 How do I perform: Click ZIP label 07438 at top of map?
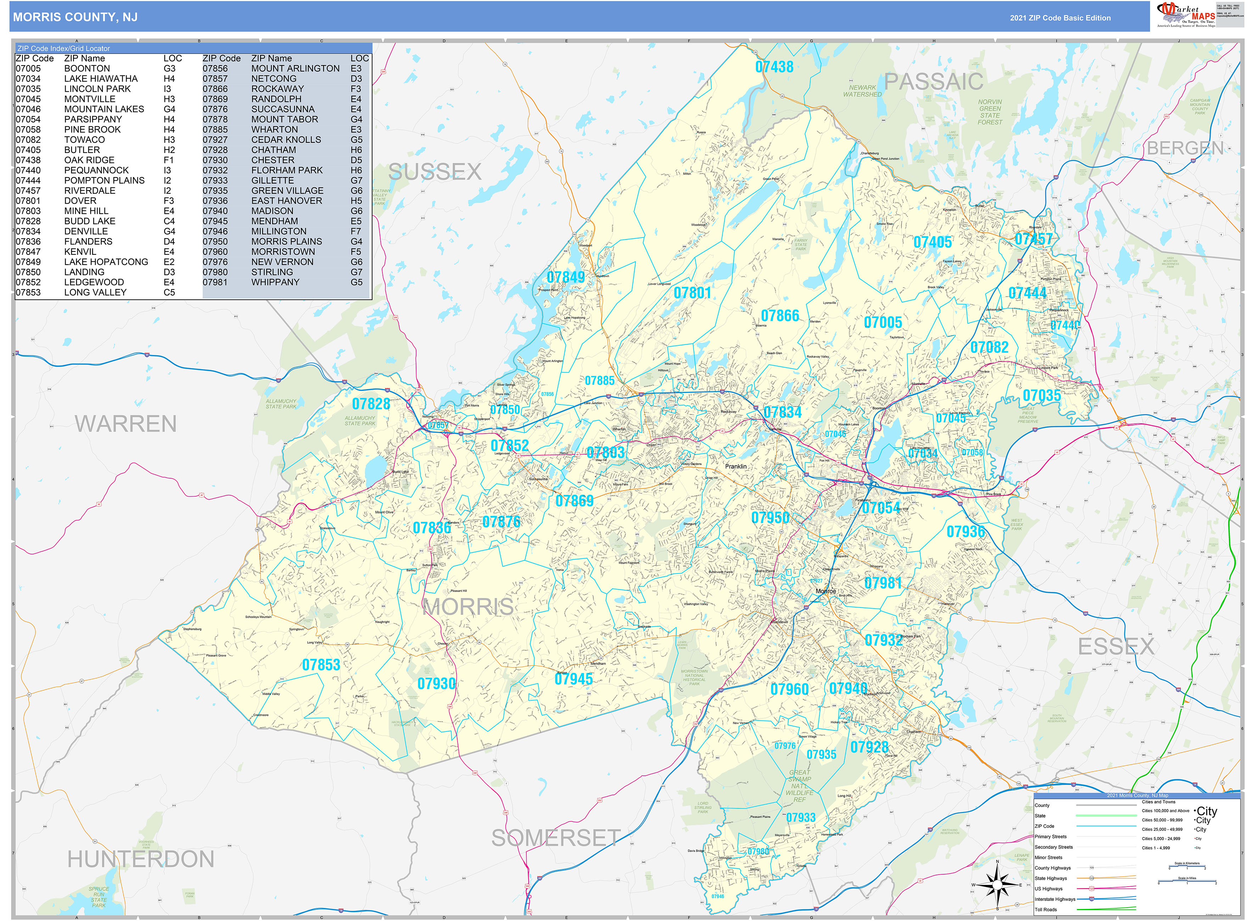click(774, 67)
